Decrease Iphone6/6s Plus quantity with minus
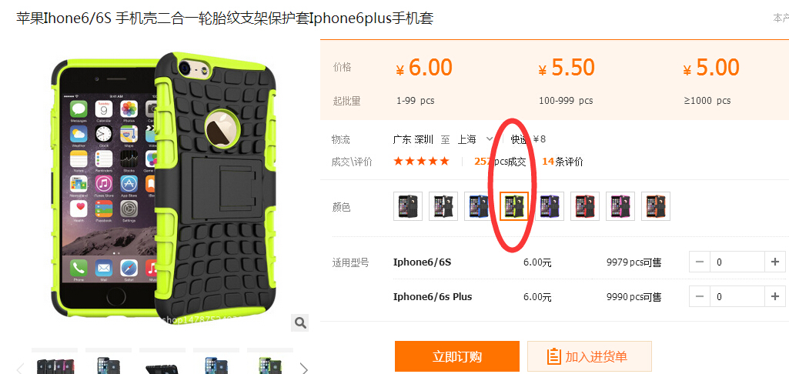This screenshot has height=374, width=789. (700, 296)
